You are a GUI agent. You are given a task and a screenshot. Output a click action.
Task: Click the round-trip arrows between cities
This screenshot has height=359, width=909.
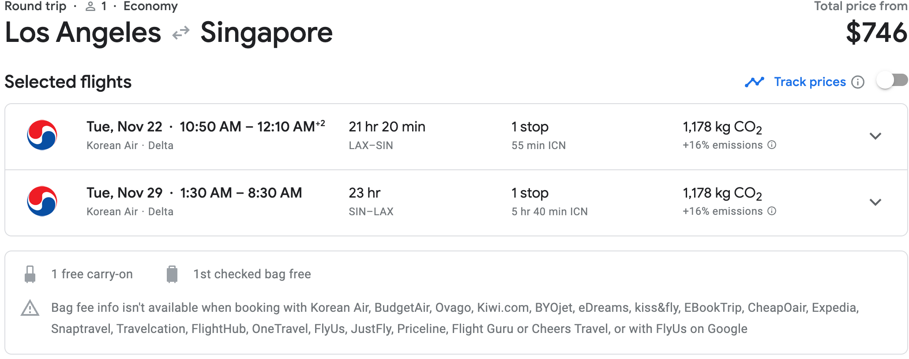[x=181, y=33]
